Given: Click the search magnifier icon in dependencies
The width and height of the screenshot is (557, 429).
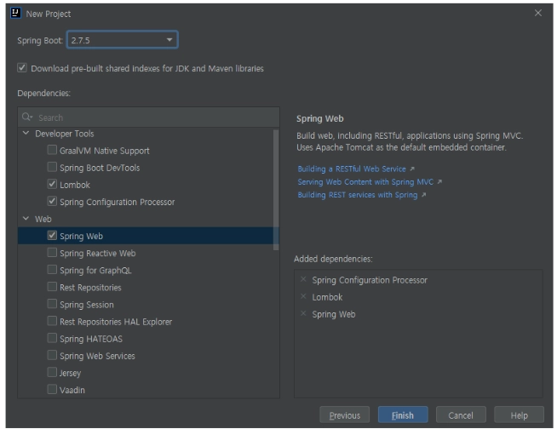Looking at the screenshot, I should tap(27, 117).
